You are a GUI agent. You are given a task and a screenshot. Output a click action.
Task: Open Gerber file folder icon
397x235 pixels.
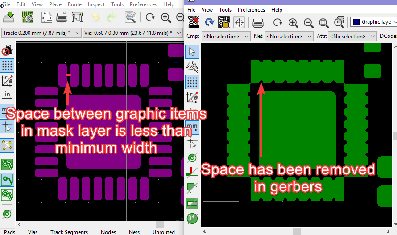tap(224, 22)
